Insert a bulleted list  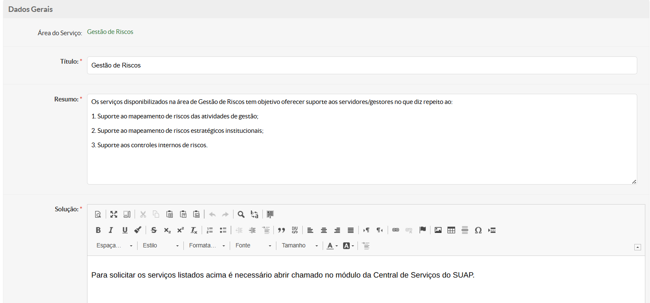(x=223, y=230)
